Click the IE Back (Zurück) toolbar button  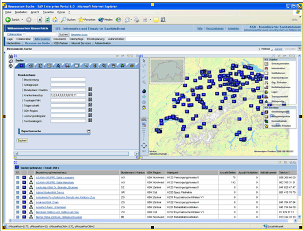12,20
